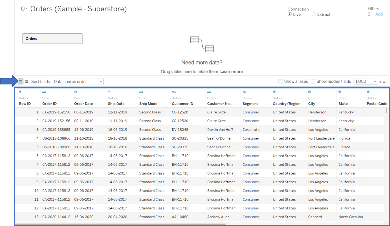390x226 pixels.
Task: Select the Ship Mode column header
Action: point(148,104)
